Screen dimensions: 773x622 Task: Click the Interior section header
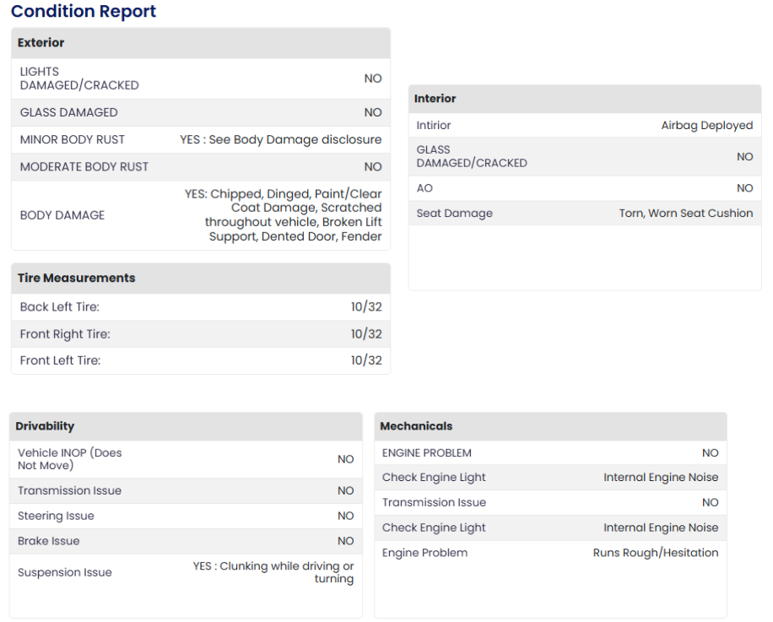tap(435, 99)
